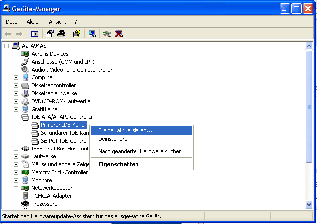Open the Ansicht menu
Image resolution: width=317 pixels, height=224 pixels.
click(x=58, y=22)
